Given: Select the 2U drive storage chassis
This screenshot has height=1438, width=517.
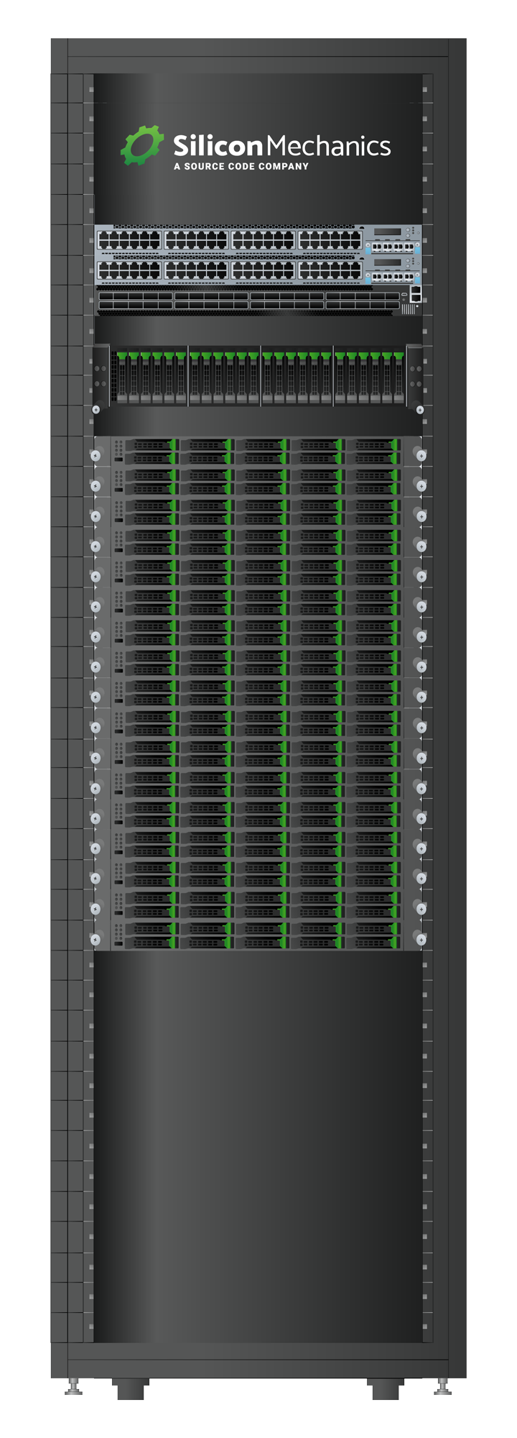Looking at the screenshot, I should click(258, 380).
